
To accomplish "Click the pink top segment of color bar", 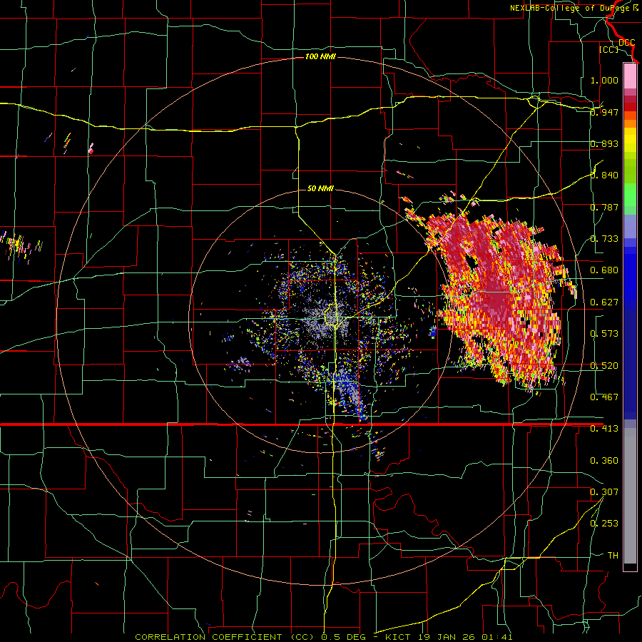I will pyautogui.click(x=630, y=76).
